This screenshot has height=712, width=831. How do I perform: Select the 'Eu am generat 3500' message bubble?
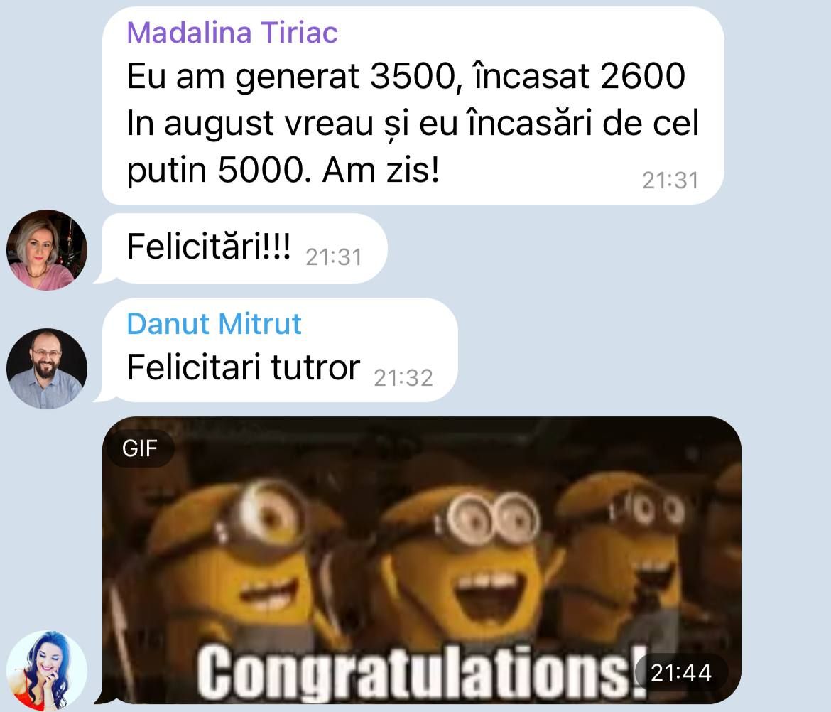413,105
